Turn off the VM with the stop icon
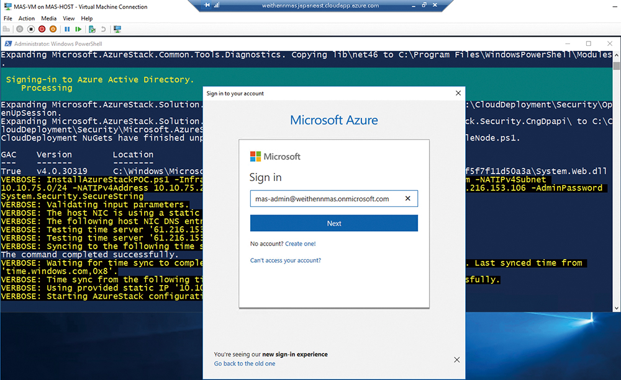 (x=31, y=29)
